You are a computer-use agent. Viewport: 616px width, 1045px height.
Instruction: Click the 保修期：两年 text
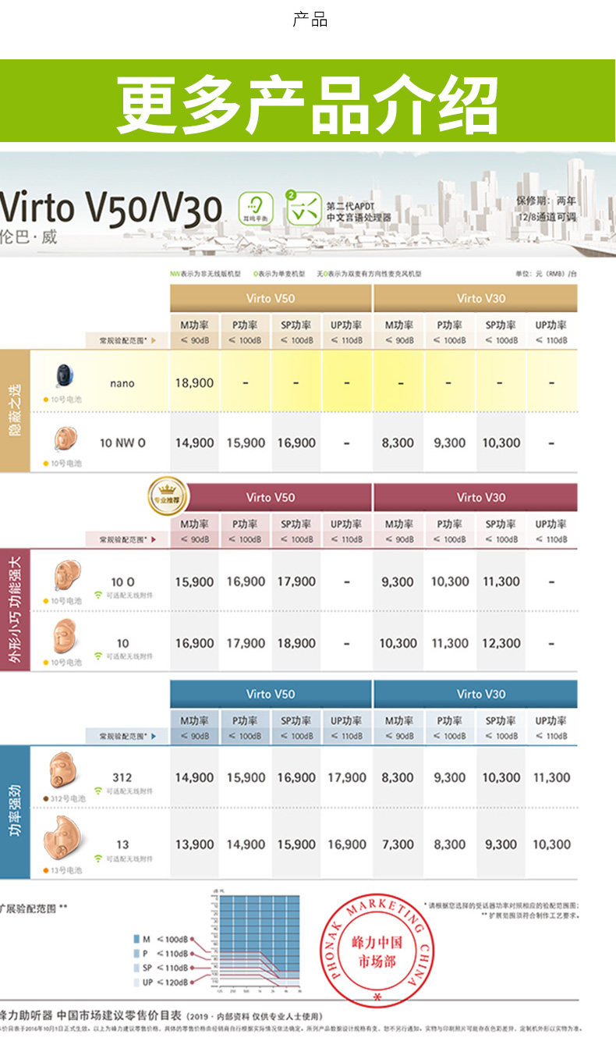click(x=546, y=201)
